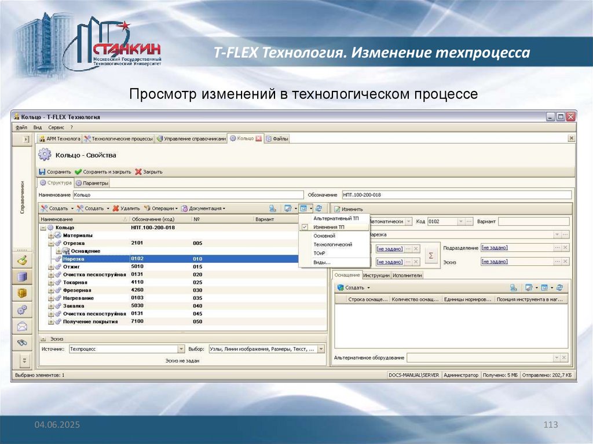593x444 pixels.
Task: Open the Файлы tab
Action: (x=277, y=139)
